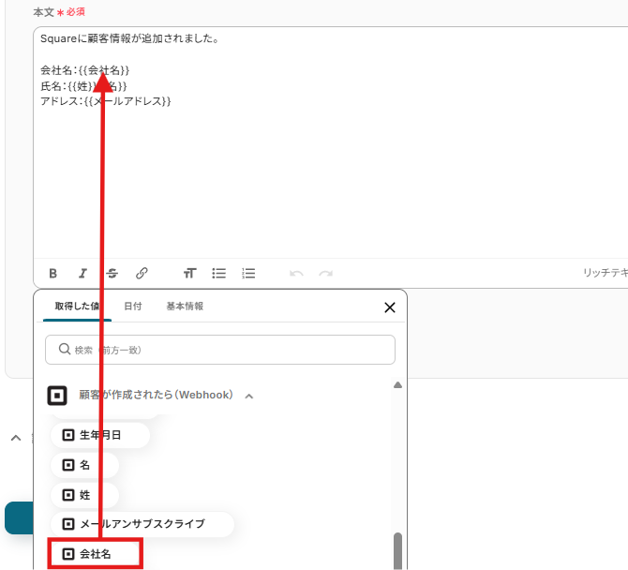
Task: Close the value picker popup
Action: coord(390,307)
